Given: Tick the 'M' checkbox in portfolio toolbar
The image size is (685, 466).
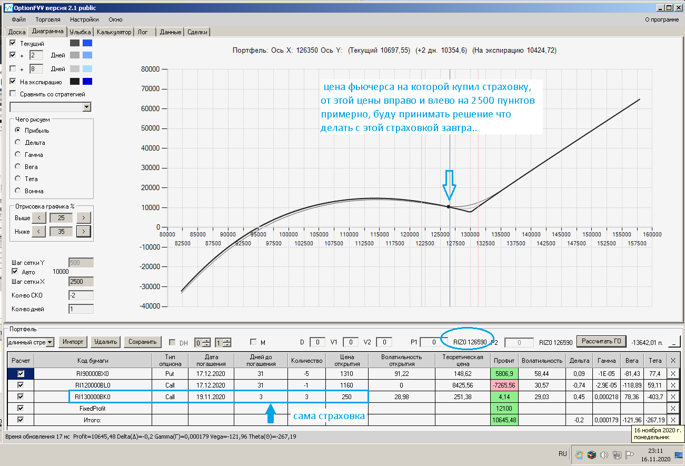Looking at the screenshot, I should 253,342.
